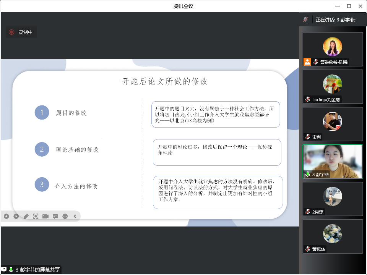
Task: Click the orange host icon on 答辩秘书-陈曦
Action: 307,62
